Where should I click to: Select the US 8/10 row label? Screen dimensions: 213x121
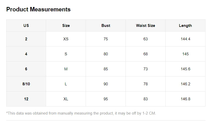click(26, 84)
